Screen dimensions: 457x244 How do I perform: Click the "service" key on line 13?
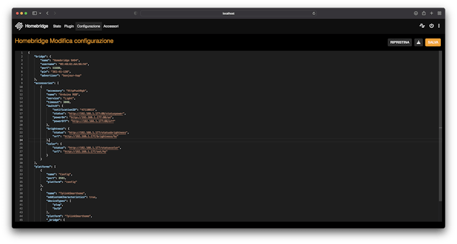pos(53,99)
